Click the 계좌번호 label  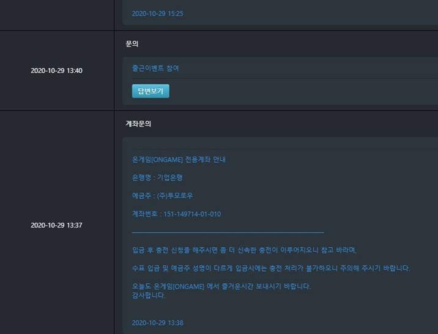144,214
